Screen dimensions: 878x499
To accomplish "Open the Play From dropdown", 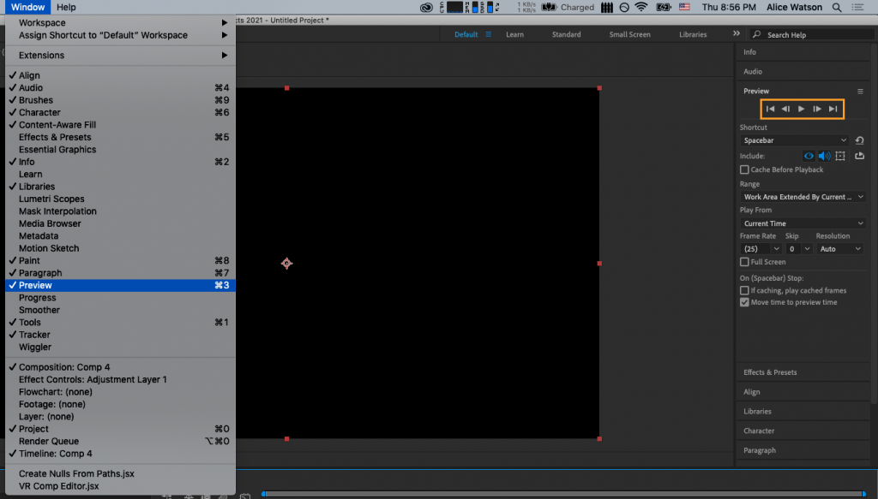I will [x=802, y=223].
